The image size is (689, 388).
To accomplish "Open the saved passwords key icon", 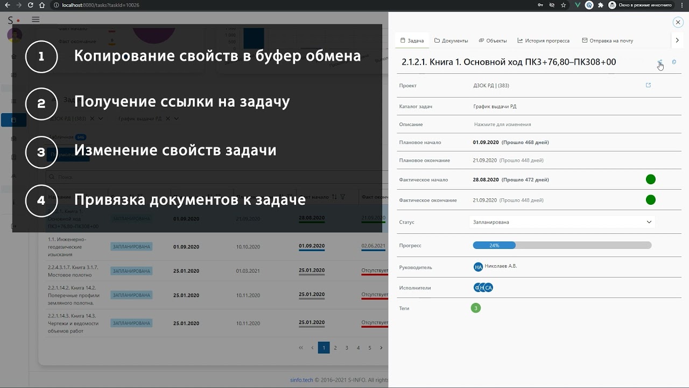I will coord(540,5).
